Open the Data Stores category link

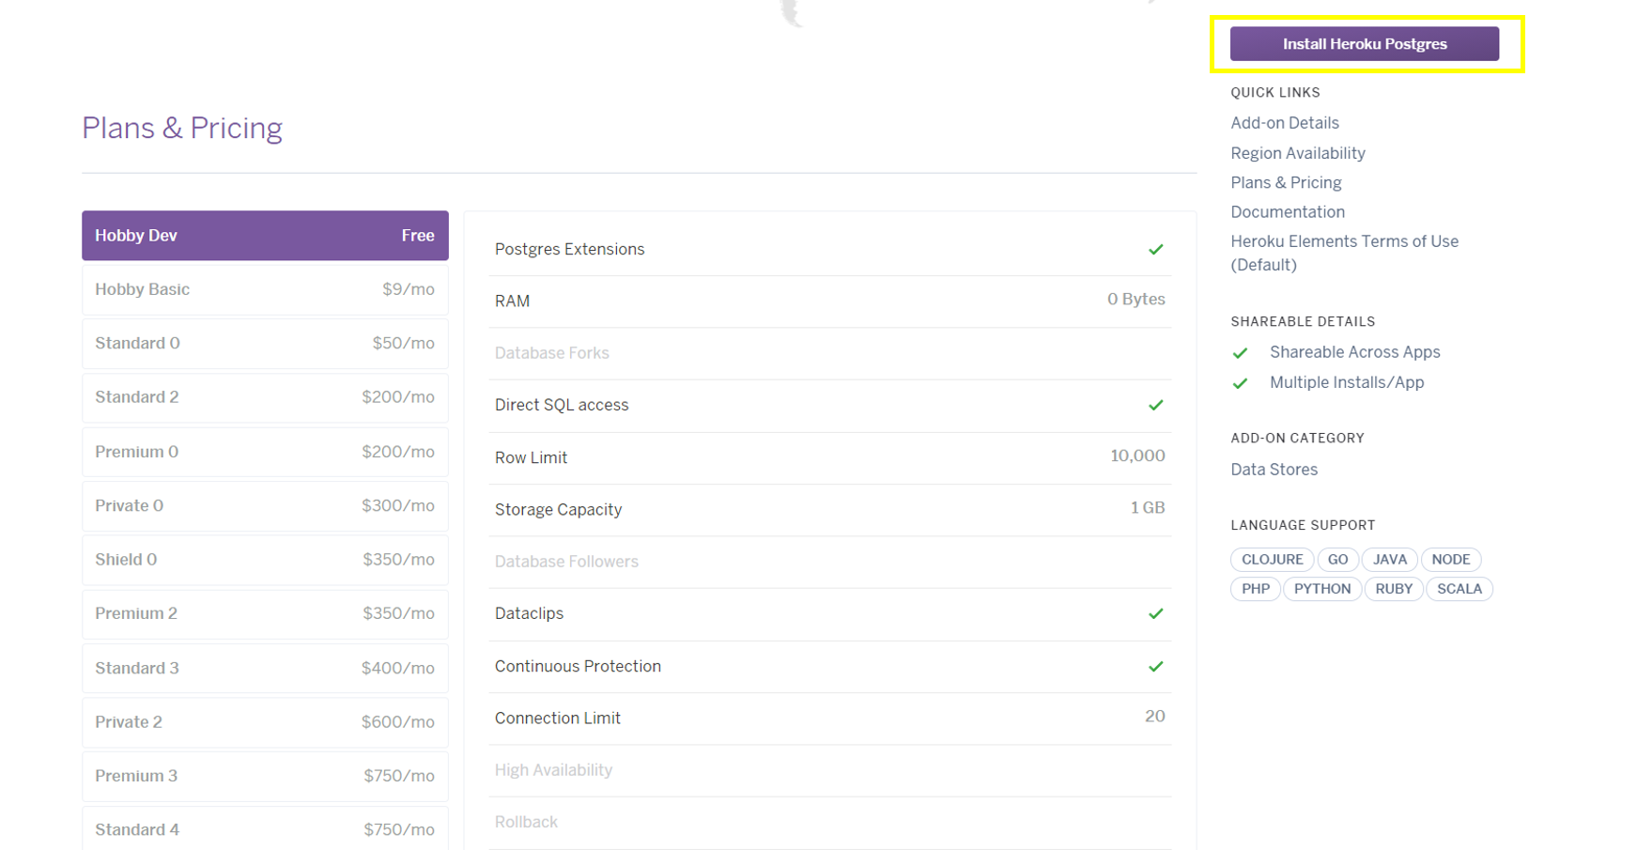point(1274,470)
